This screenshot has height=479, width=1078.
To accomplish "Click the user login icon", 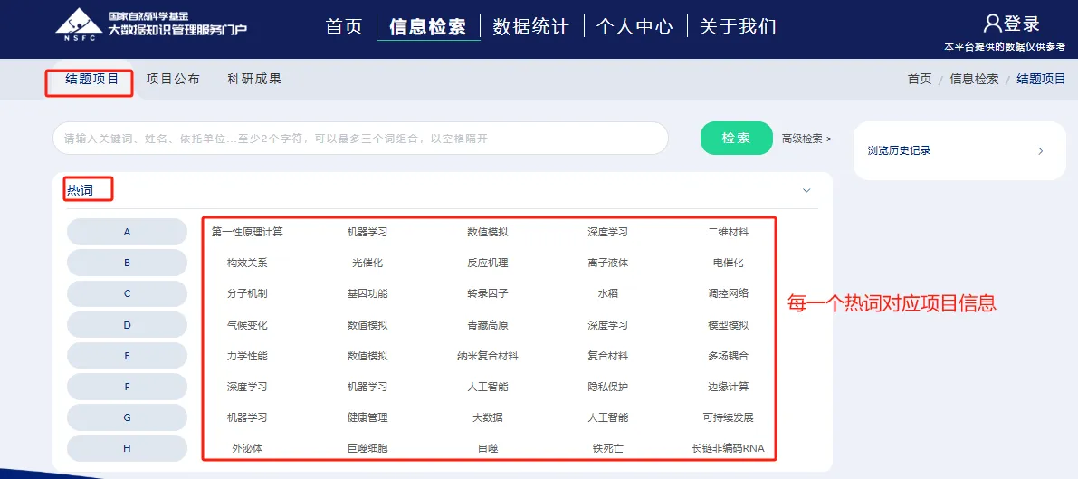I will (x=992, y=24).
